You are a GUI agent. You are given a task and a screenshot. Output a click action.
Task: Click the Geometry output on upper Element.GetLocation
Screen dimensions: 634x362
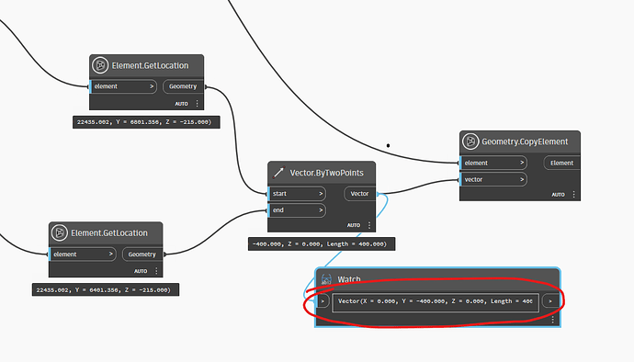click(183, 86)
